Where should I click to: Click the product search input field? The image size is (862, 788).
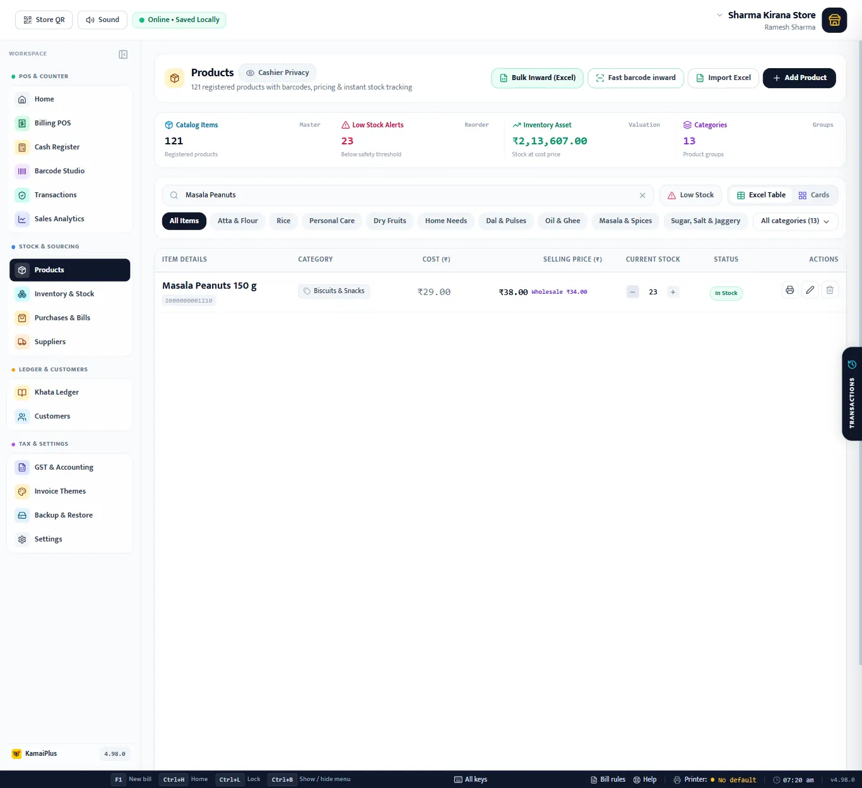(x=408, y=195)
